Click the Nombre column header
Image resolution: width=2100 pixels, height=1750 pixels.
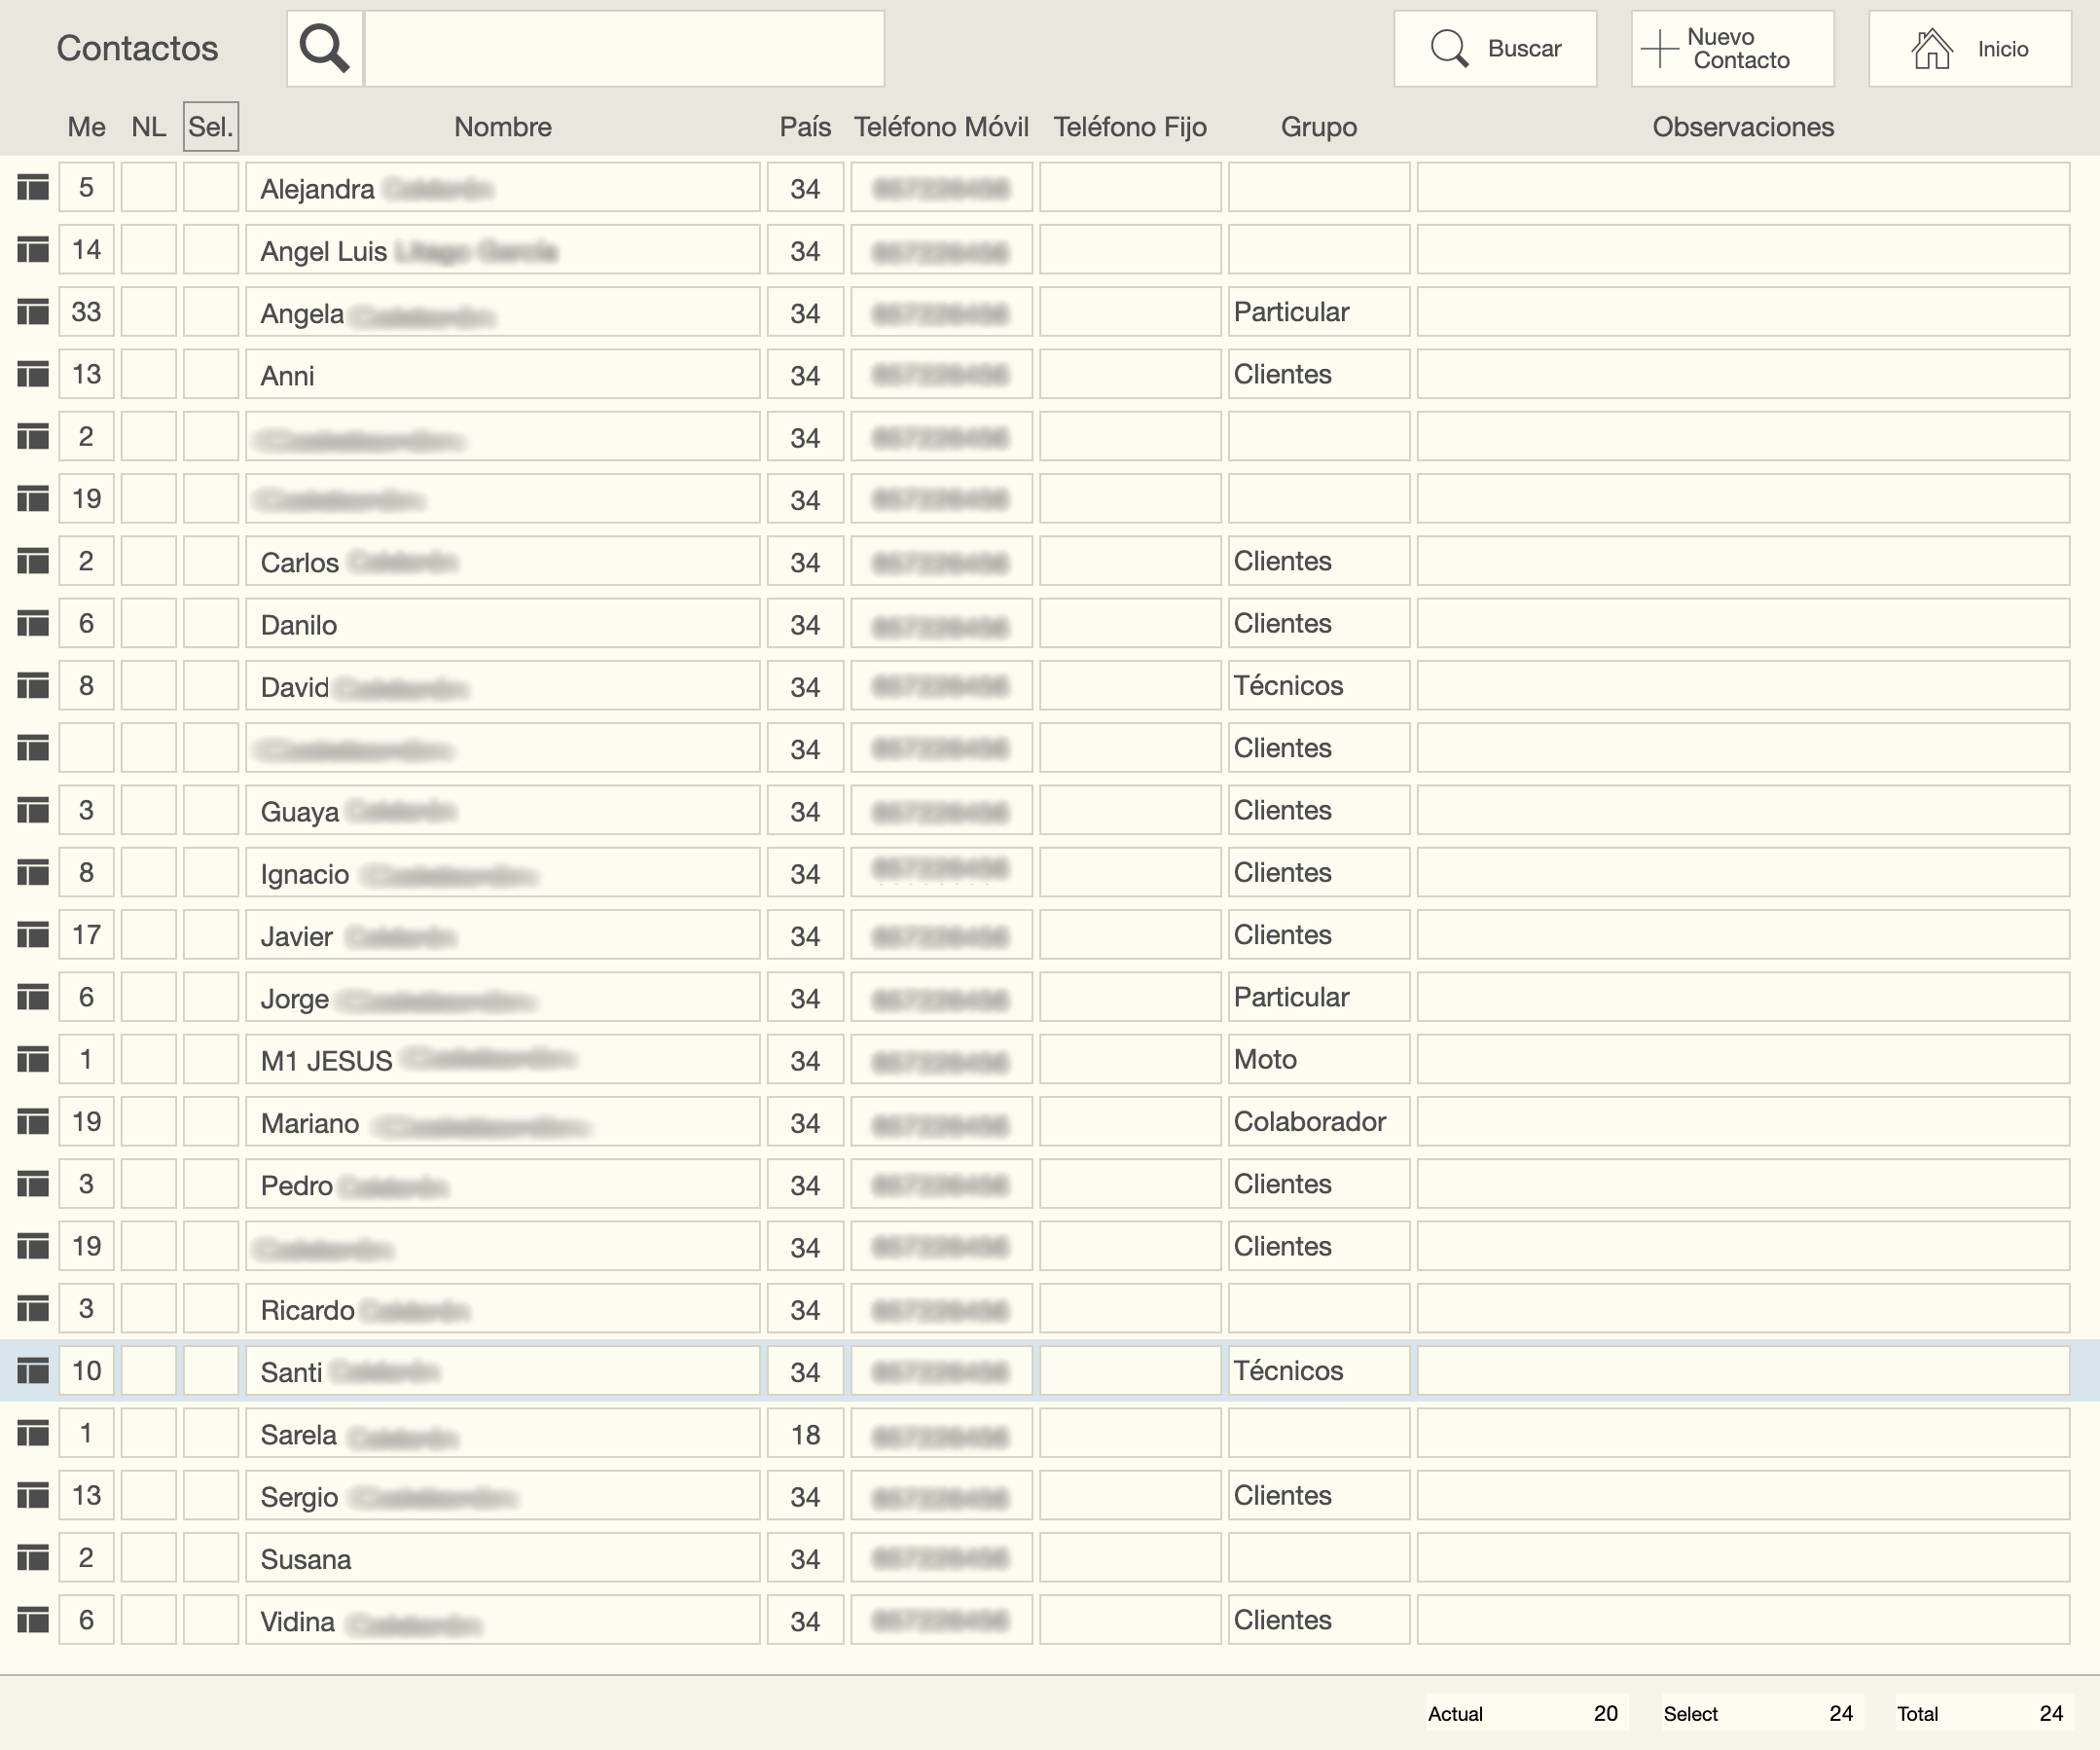(502, 127)
